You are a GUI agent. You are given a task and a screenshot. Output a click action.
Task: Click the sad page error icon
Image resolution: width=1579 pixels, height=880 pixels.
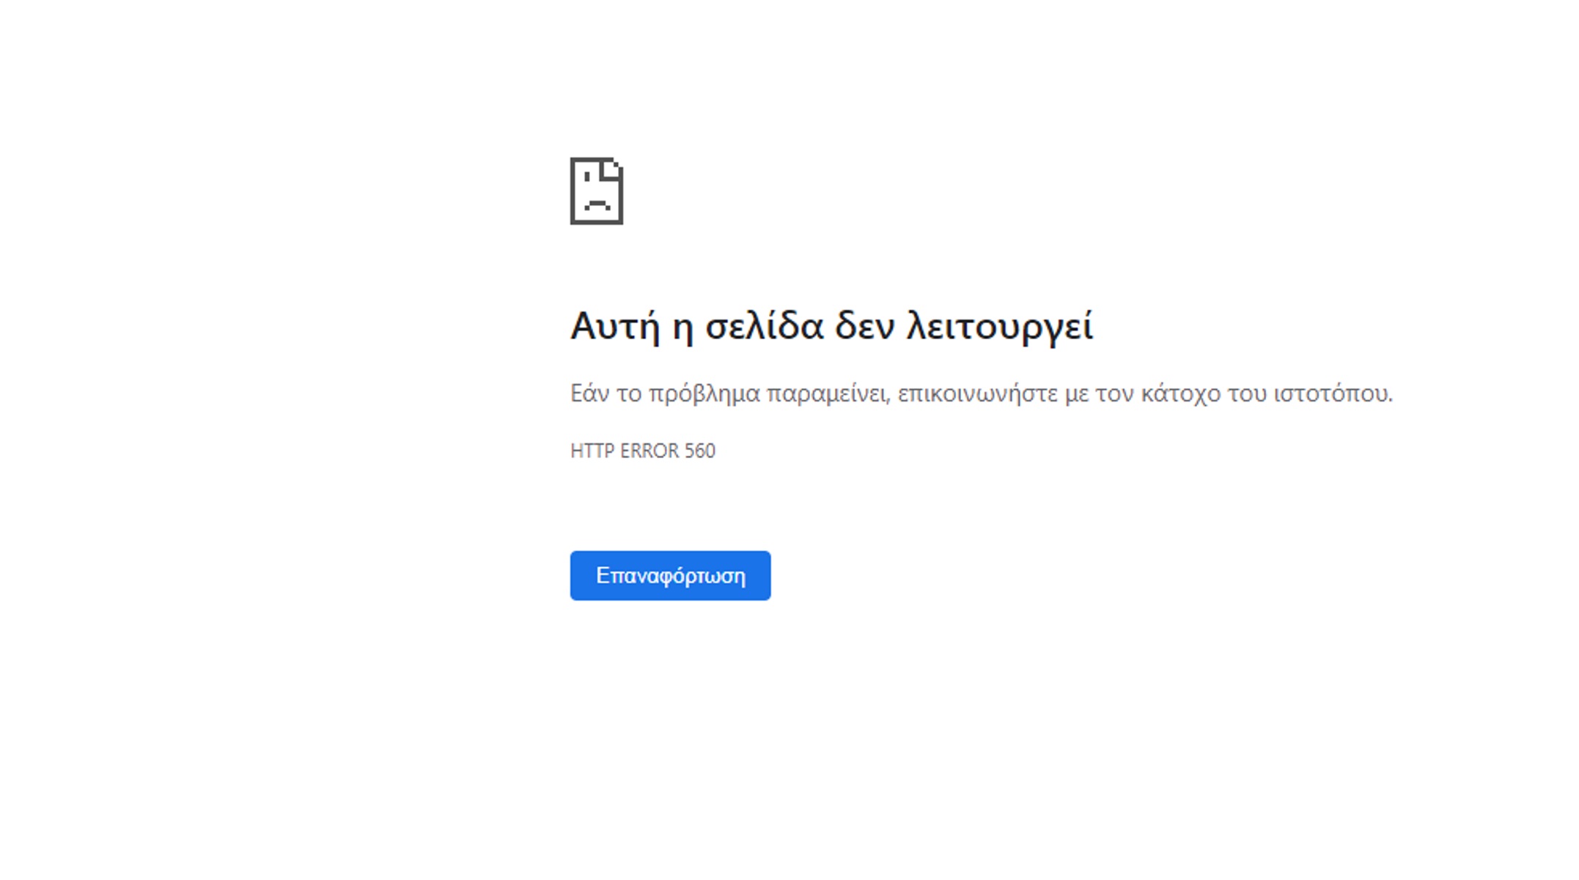coord(597,191)
